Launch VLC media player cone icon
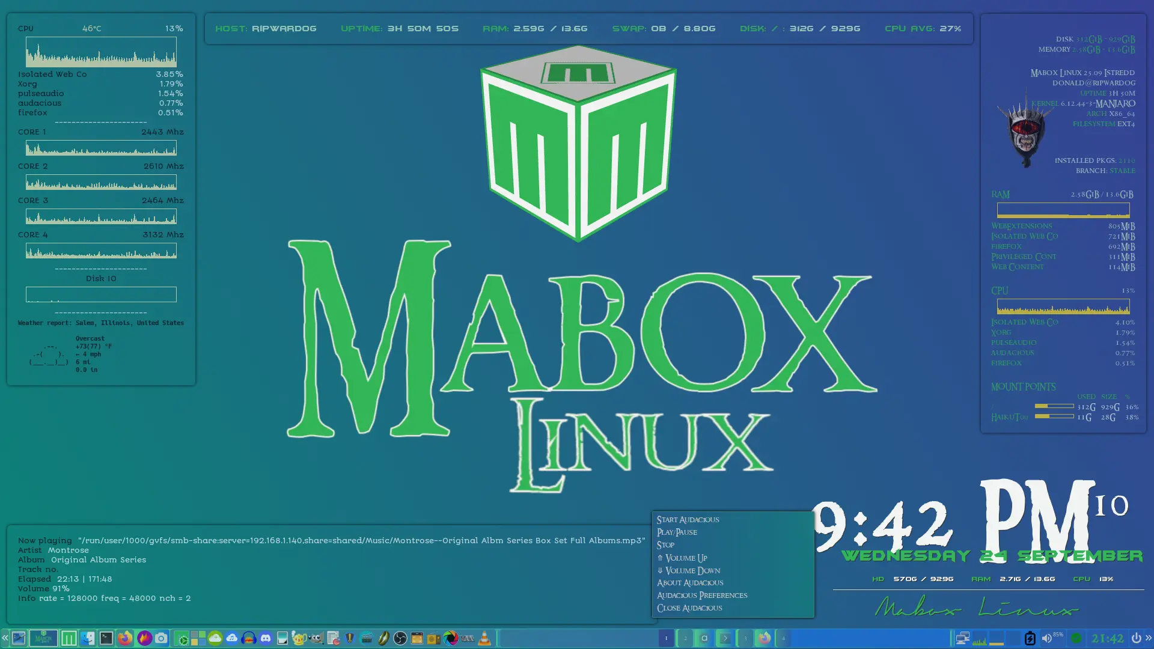Screen dimensions: 1154x649 484,638
